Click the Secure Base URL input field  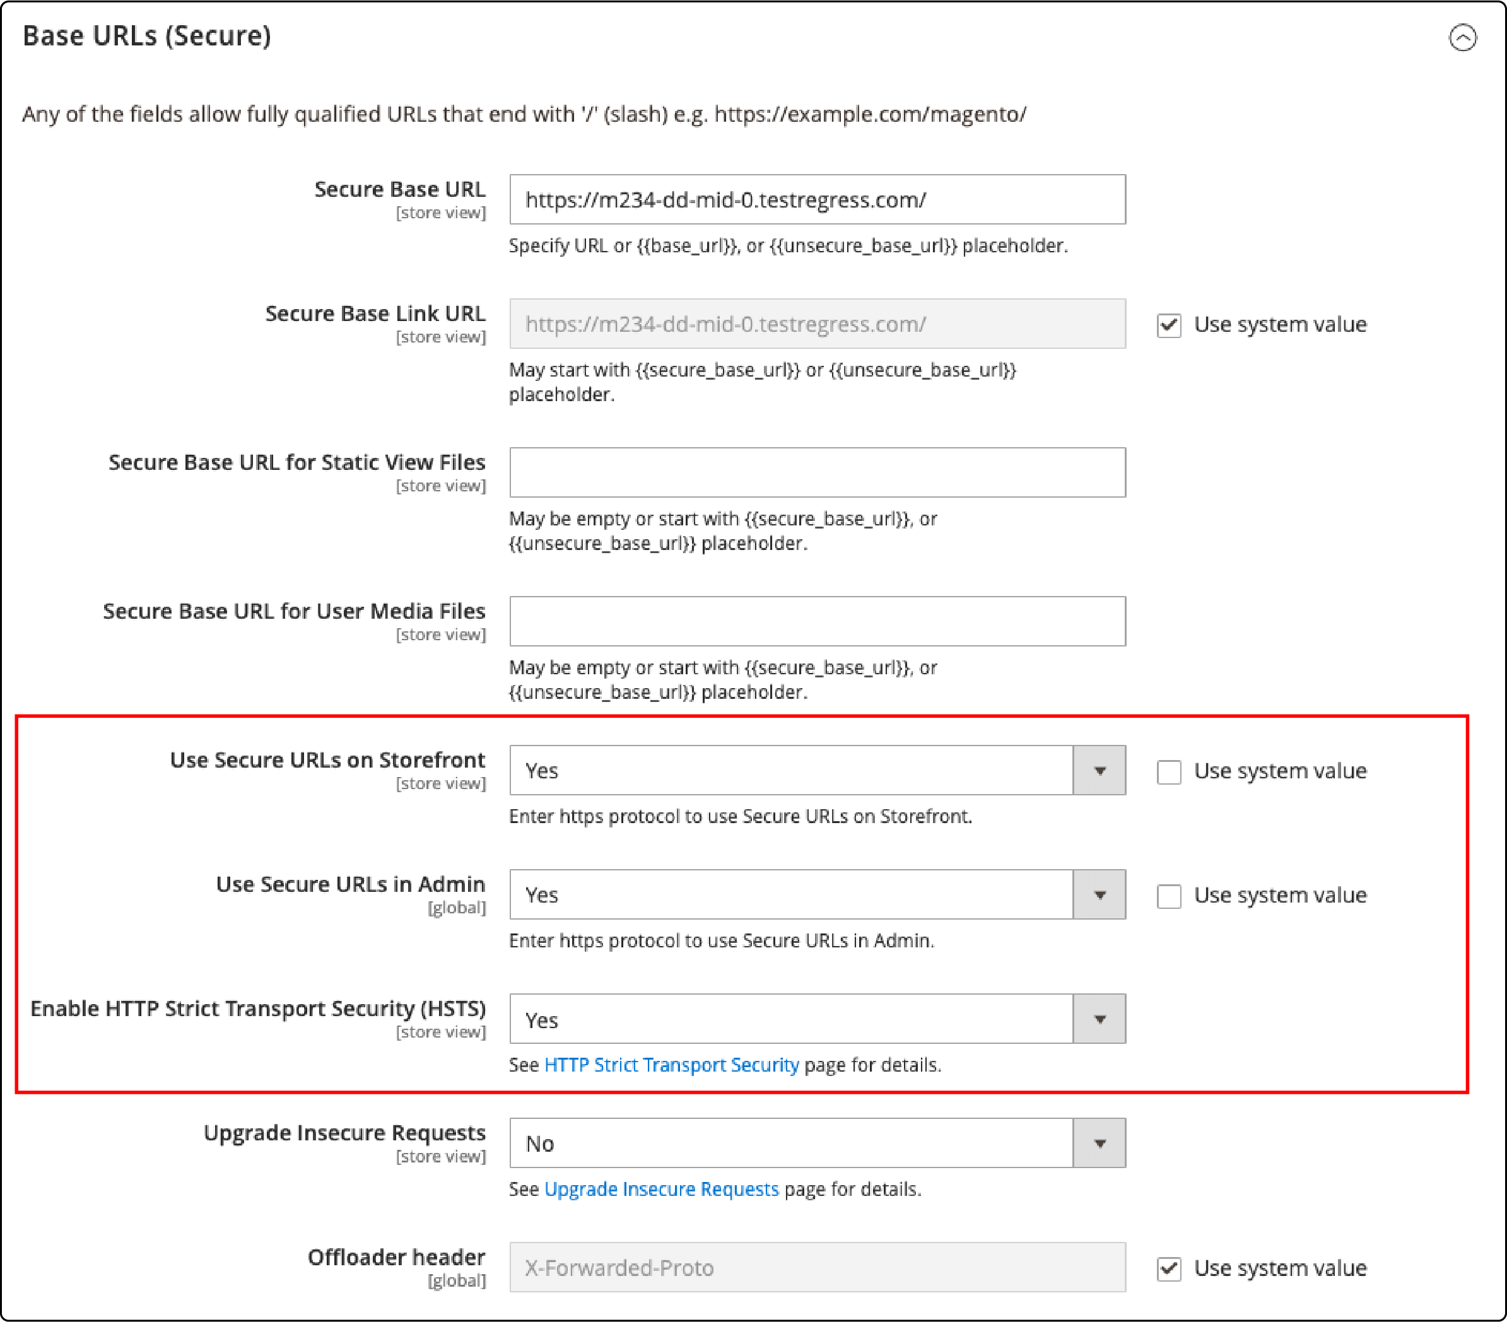point(817,200)
